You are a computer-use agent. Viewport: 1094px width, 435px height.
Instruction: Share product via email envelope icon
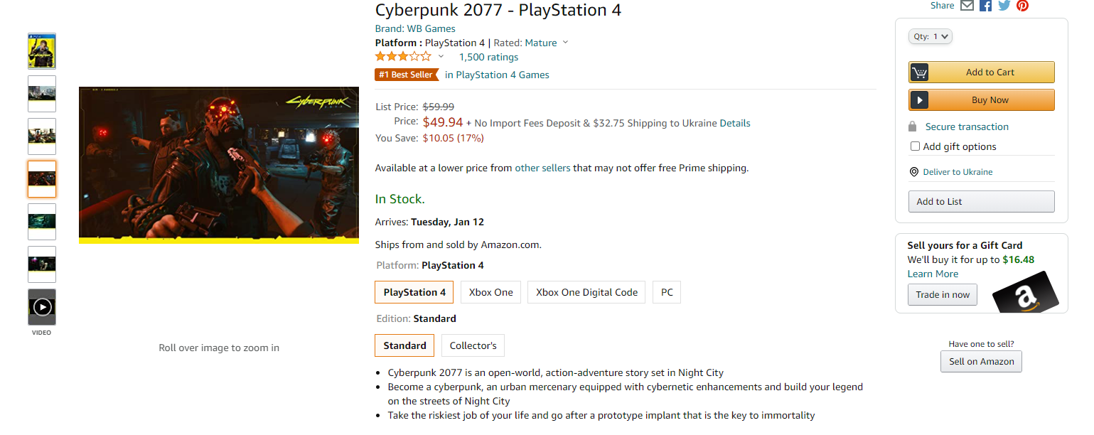pos(967,6)
